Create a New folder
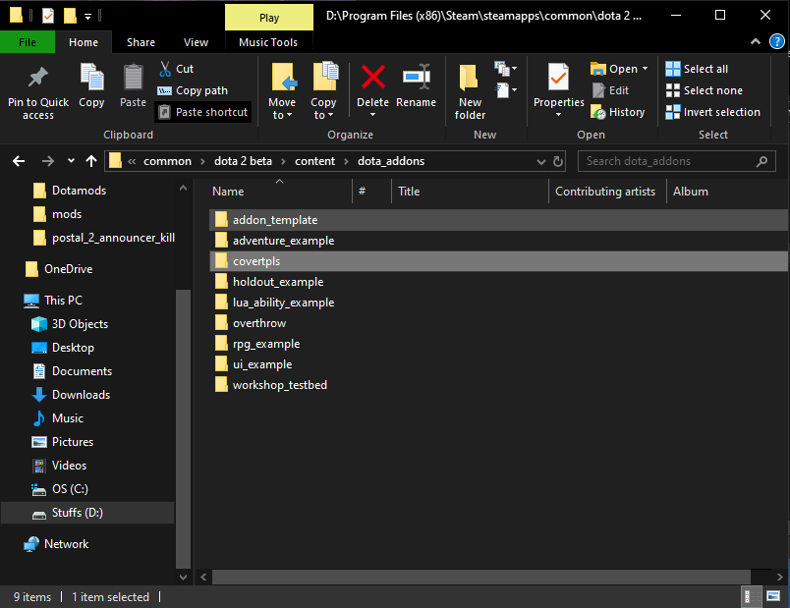Image resolution: width=790 pixels, height=608 pixels. [470, 91]
